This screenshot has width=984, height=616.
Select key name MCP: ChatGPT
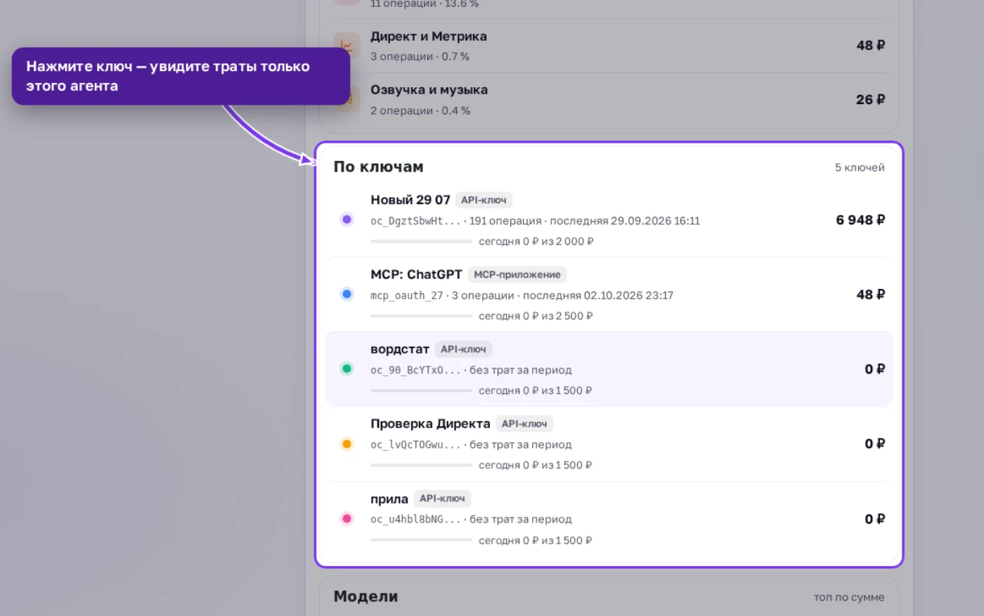click(416, 274)
